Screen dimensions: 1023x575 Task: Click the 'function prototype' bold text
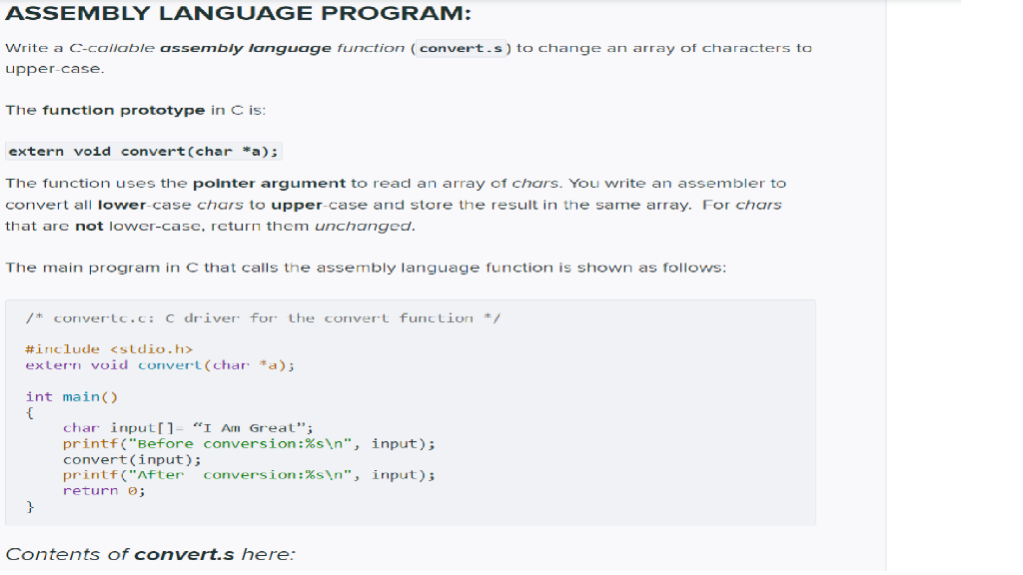[x=123, y=110]
